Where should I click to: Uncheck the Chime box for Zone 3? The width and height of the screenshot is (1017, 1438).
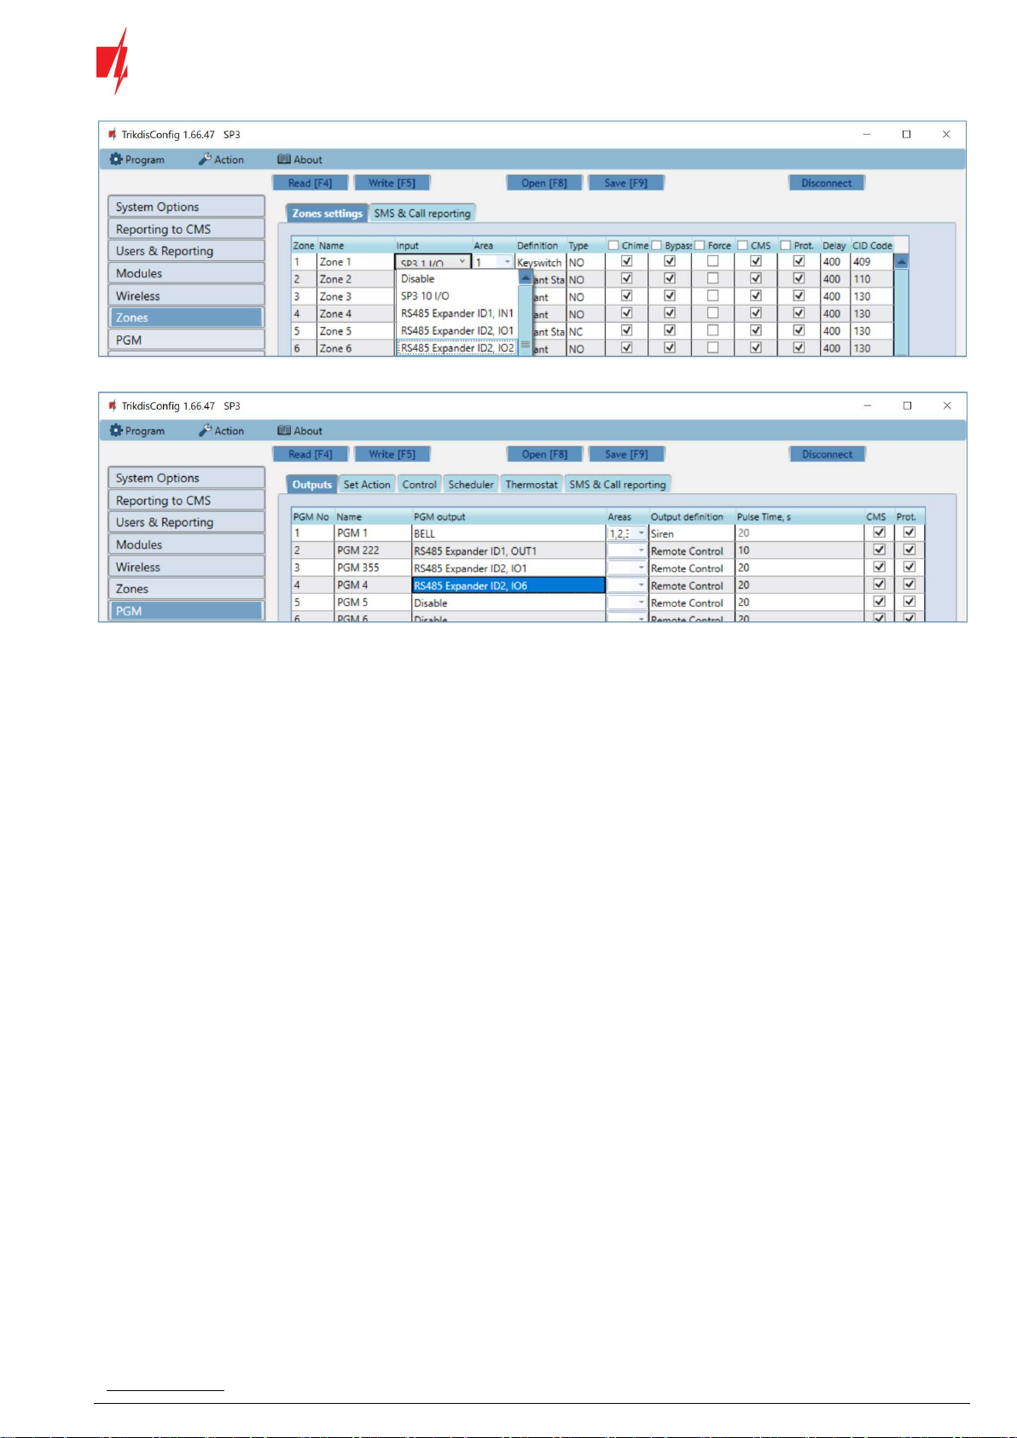627,296
